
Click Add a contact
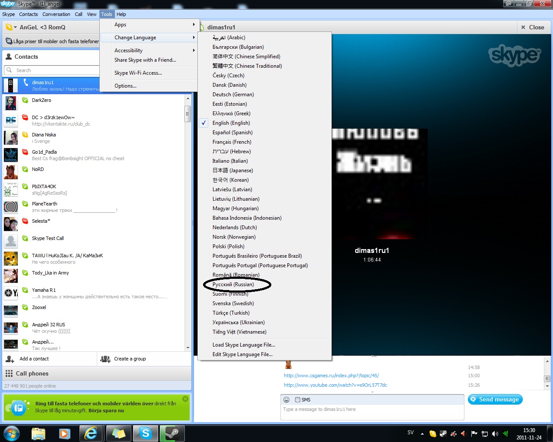coord(28,359)
